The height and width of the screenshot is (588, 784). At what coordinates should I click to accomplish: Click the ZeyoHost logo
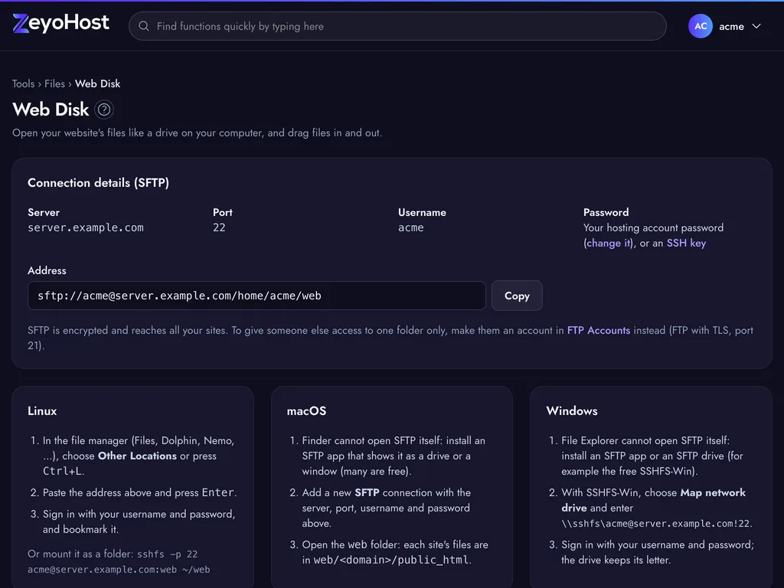(x=60, y=23)
